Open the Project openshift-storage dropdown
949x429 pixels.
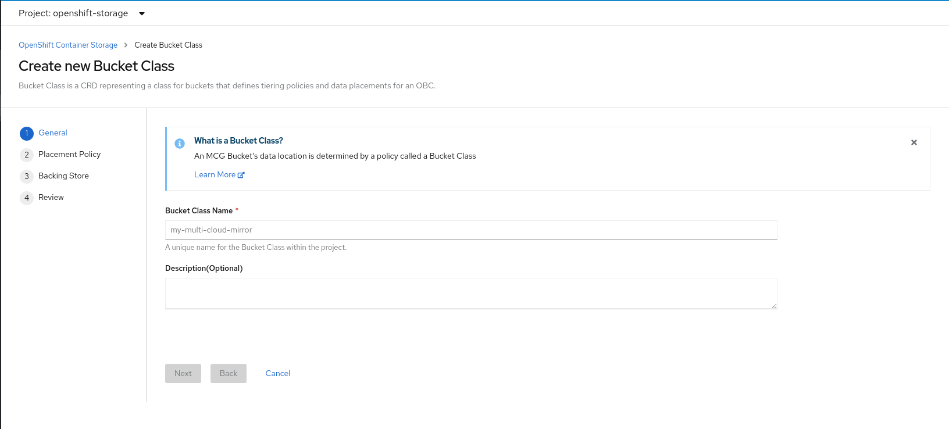point(82,13)
